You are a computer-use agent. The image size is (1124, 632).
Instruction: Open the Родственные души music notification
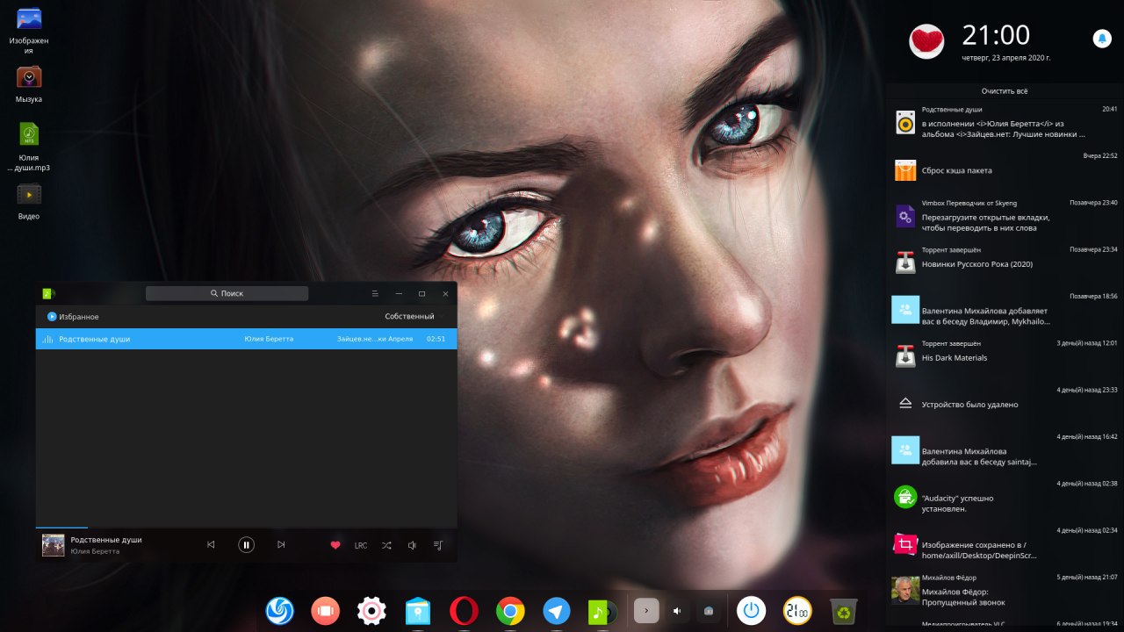click(x=1005, y=123)
